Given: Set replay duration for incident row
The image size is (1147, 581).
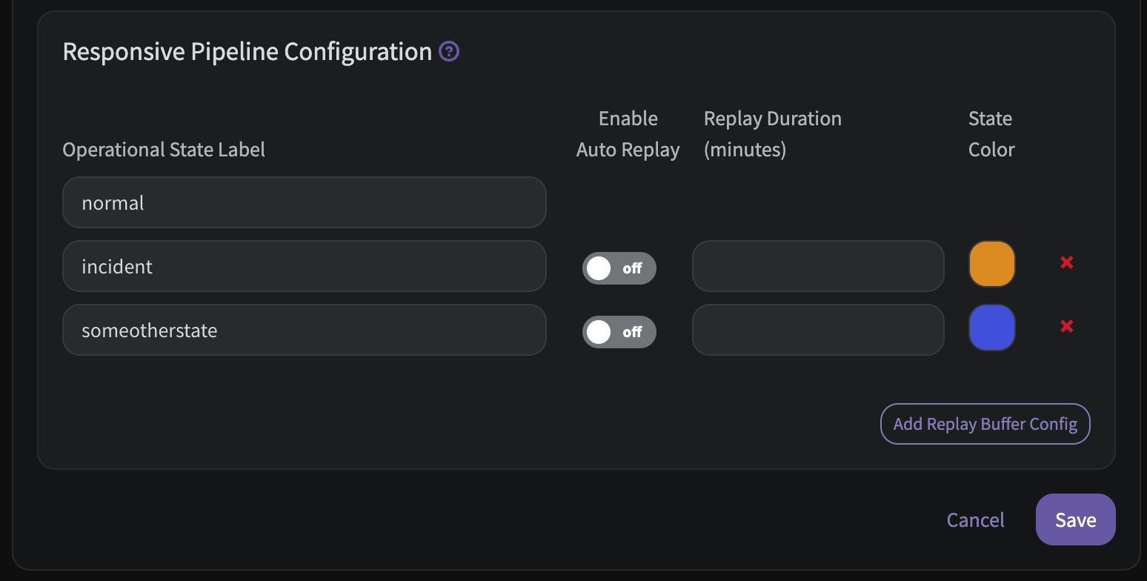Looking at the screenshot, I should coord(818,266).
